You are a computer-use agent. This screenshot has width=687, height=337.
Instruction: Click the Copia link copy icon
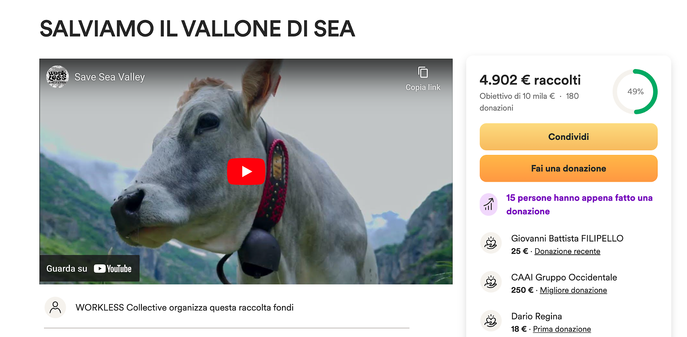pyautogui.click(x=423, y=73)
